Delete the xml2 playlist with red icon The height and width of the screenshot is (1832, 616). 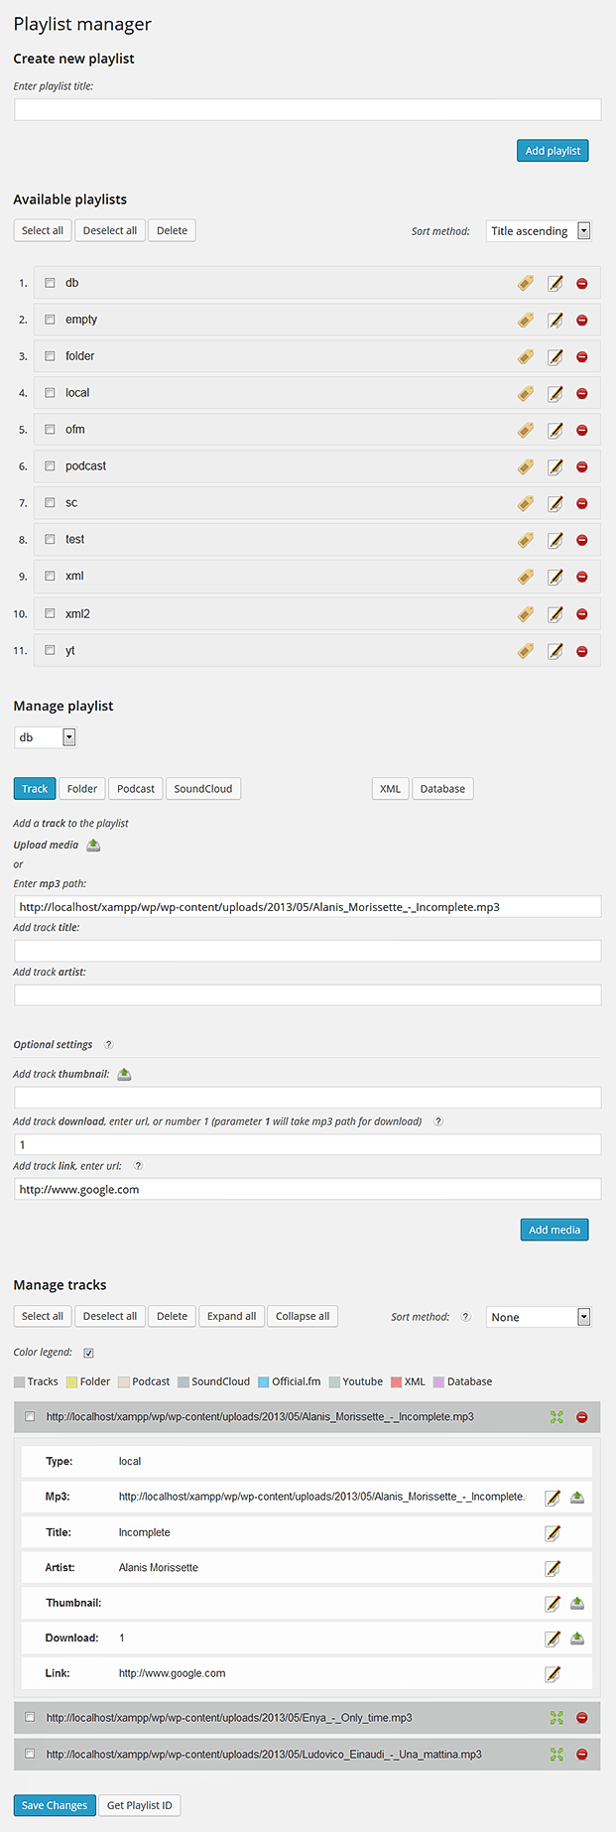click(582, 614)
